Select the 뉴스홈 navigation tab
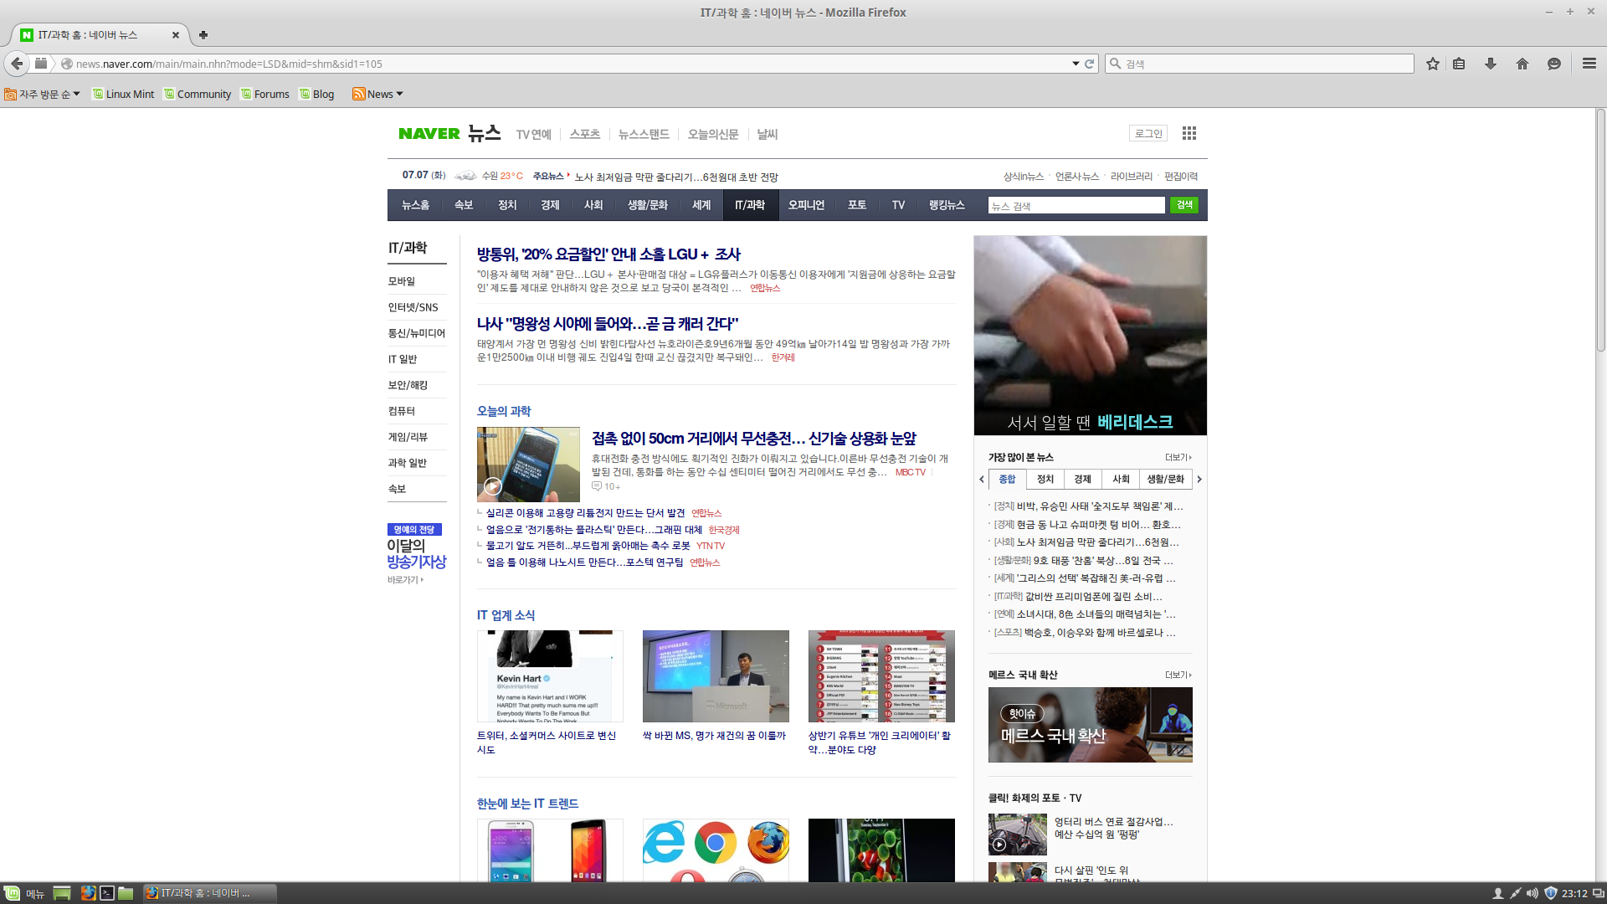The image size is (1607, 904). [x=415, y=205]
